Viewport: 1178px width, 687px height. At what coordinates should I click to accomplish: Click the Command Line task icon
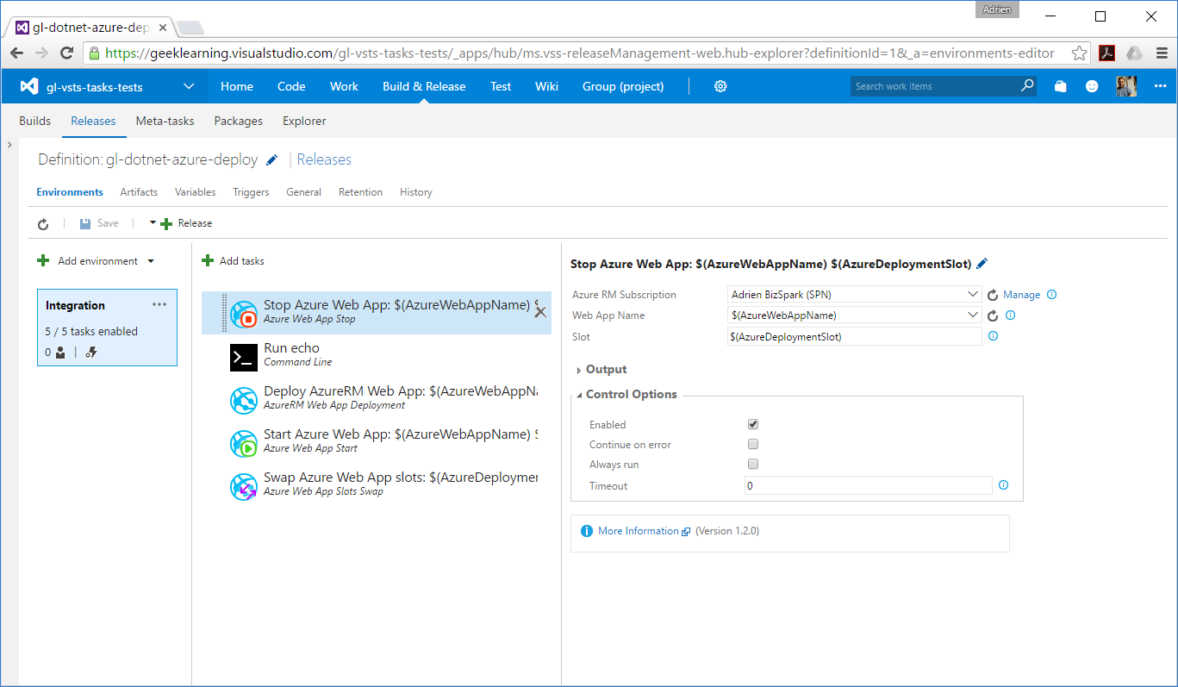click(244, 357)
